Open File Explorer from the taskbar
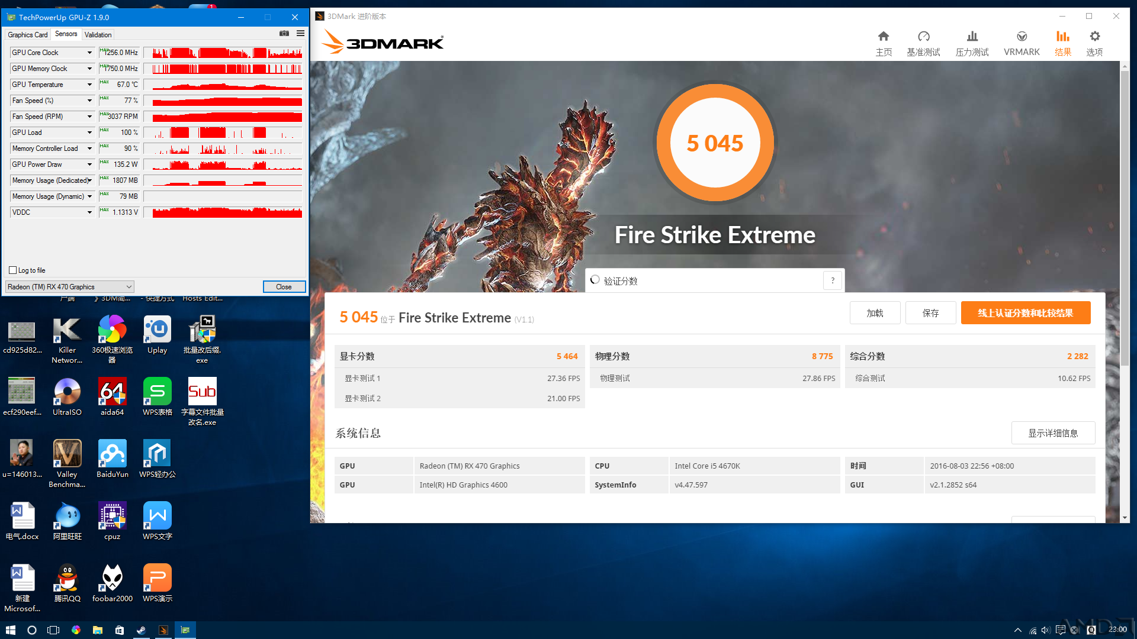 (x=98, y=630)
